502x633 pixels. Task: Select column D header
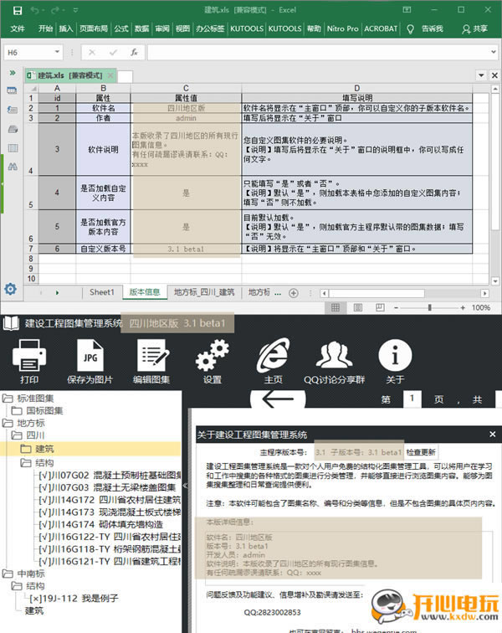point(356,88)
